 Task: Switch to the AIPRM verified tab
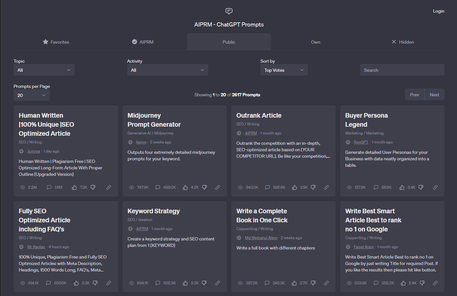tap(143, 42)
